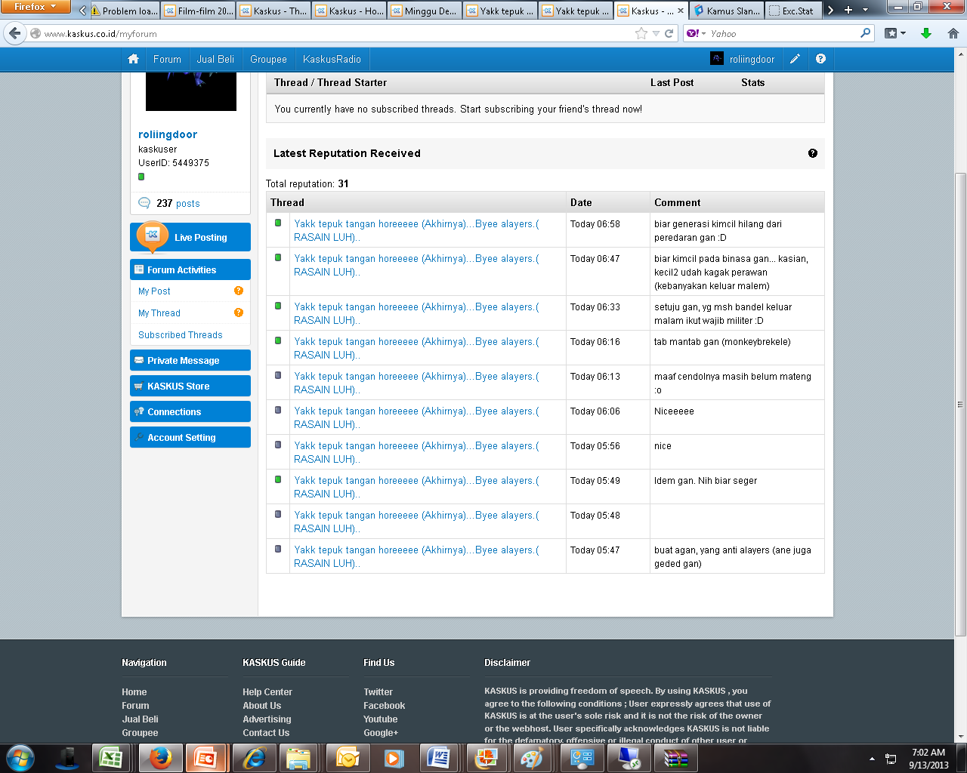Image resolution: width=967 pixels, height=773 pixels.
Task: Open Downloads via green arrow icon
Action: pos(926,33)
